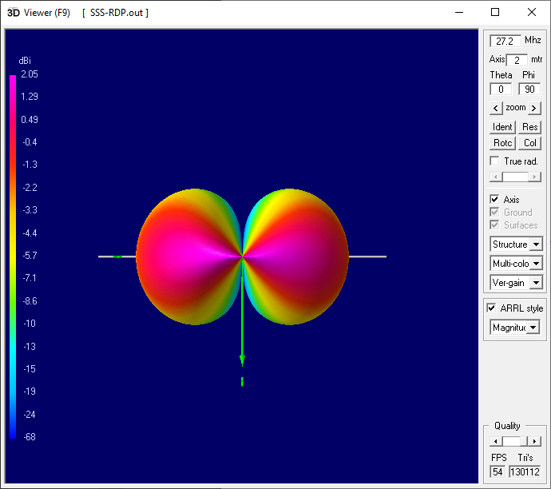
Task: Click left arrow of True rad. scrollbar
Action: tap(496, 177)
